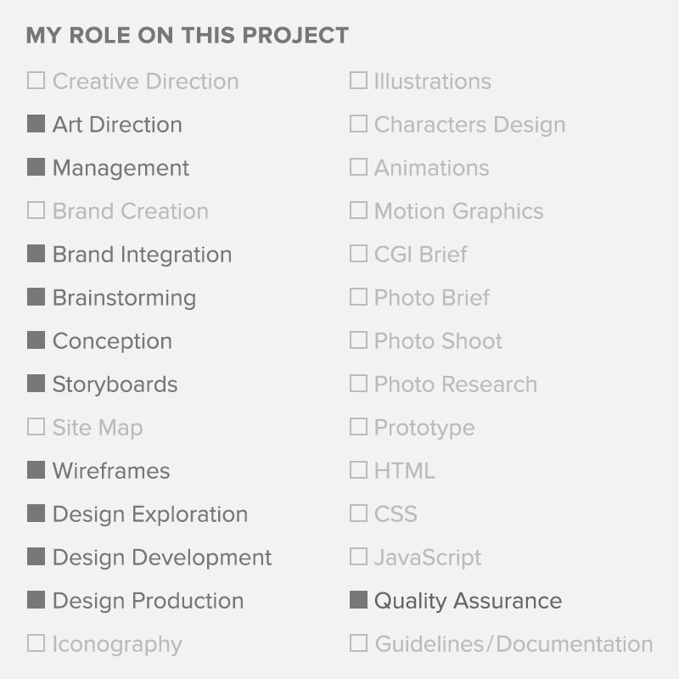Deselect the Storyboards checkbox
Screen dimensions: 679x679
pyautogui.click(x=36, y=384)
